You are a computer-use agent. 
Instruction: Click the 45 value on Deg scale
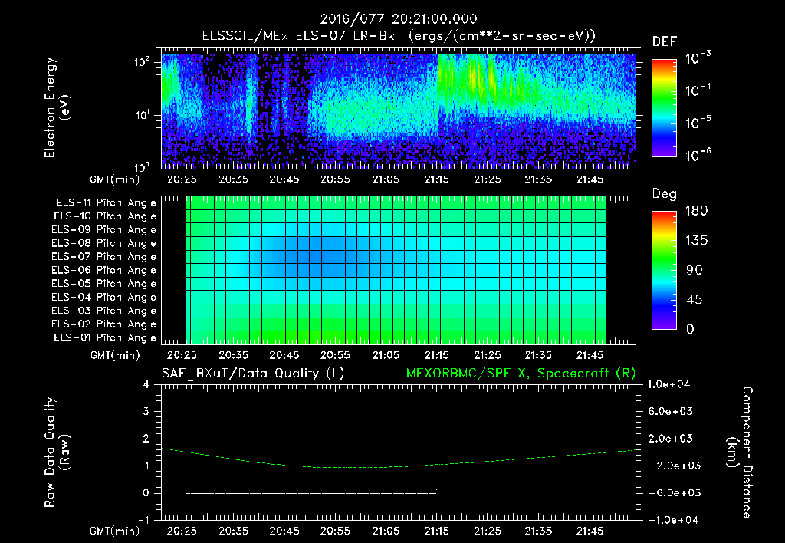coord(694,300)
